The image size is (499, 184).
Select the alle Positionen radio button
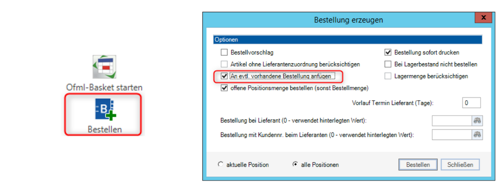[295, 164]
